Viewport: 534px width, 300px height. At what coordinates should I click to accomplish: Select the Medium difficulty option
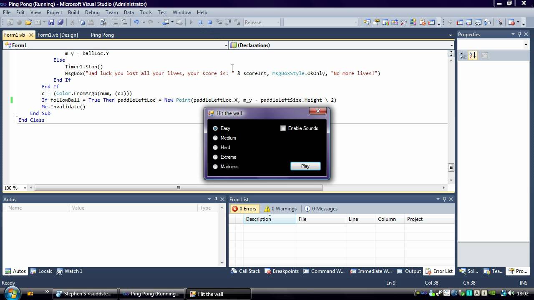pos(215,138)
